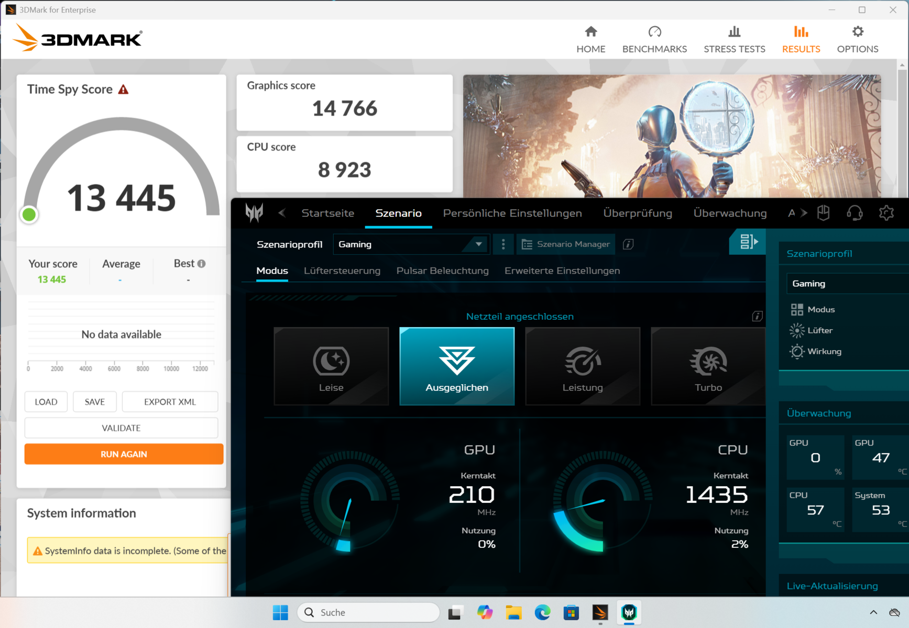The width and height of the screenshot is (909, 628).
Task: Open the Überwachung tab
Action: [x=730, y=213]
